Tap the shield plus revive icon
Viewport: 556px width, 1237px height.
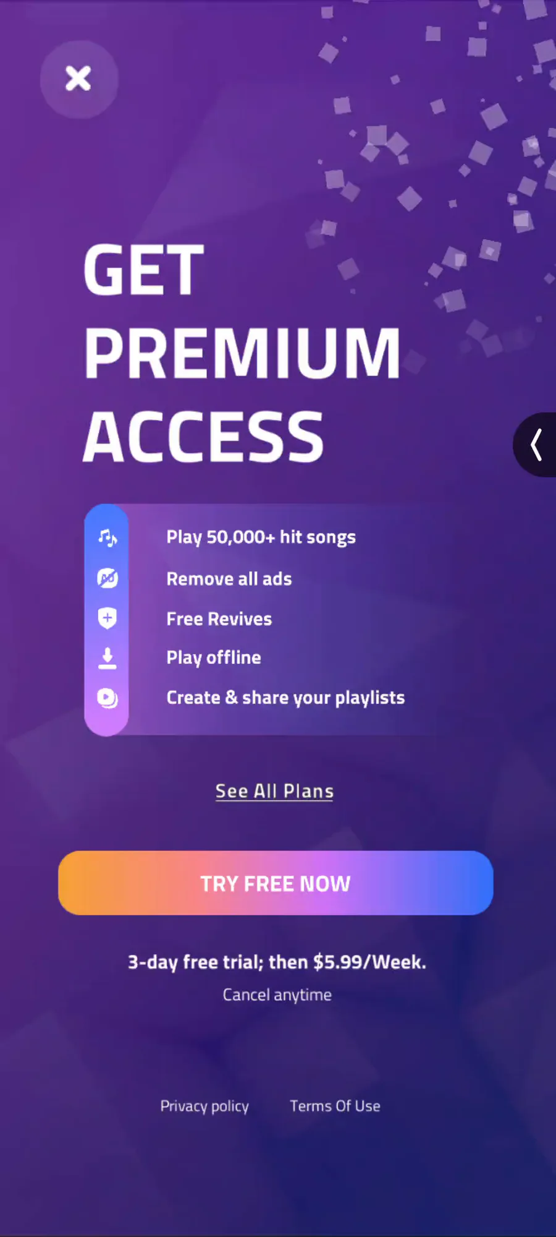click(107, 618)
